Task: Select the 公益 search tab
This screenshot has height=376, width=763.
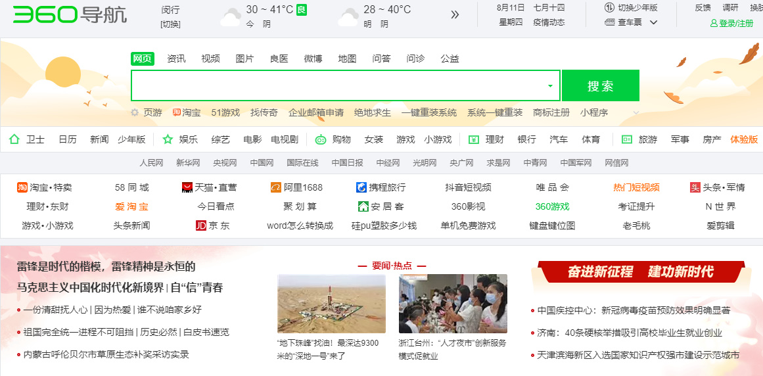Action: pos(450,59)
